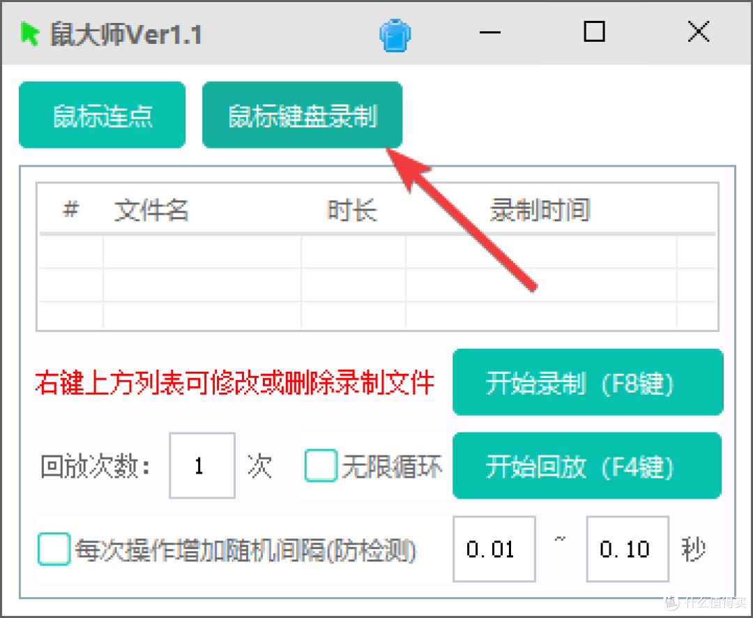Screen dimensions: 753x618
Task: Click the 时长 column header
Action: coord(352,211)
